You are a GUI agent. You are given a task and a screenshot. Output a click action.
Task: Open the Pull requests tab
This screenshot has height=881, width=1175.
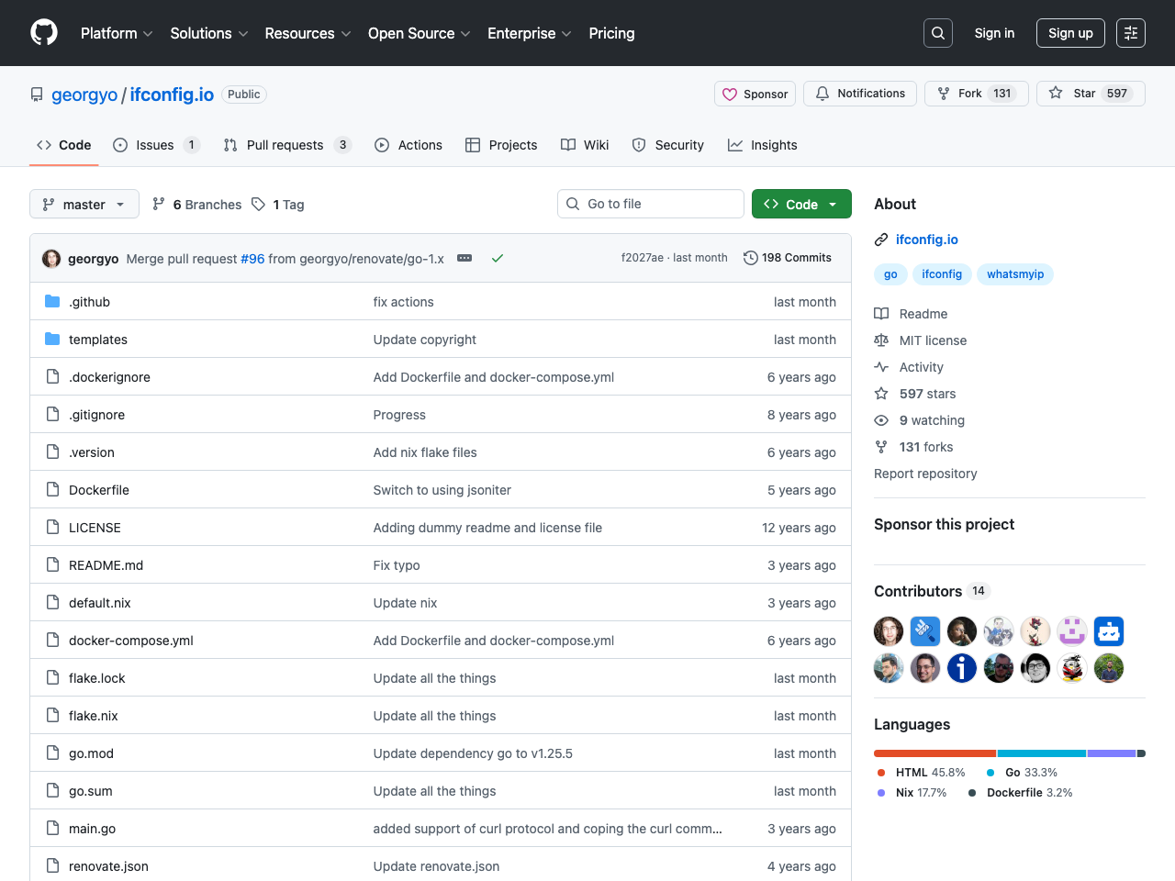pos(285,145)
